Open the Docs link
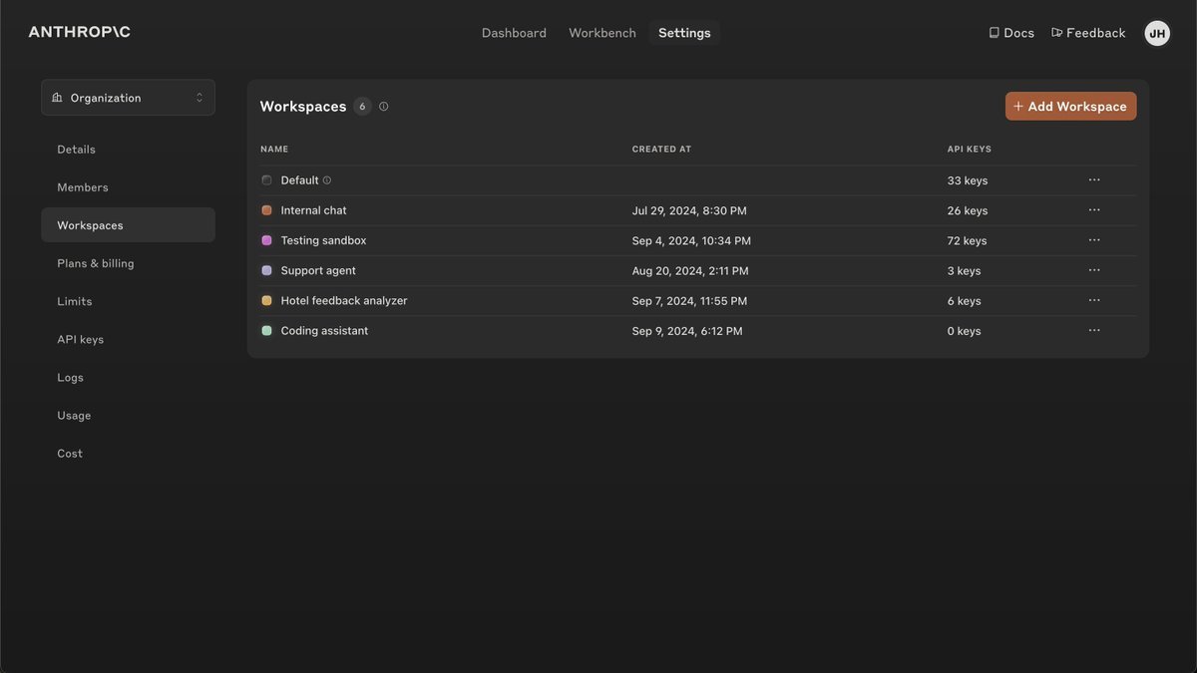Image resolution: width=1197 pixels, height=673 pixels. tap(1011, 33)
